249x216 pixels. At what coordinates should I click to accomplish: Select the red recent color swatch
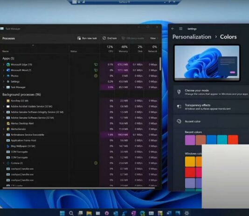coord(233,140)
